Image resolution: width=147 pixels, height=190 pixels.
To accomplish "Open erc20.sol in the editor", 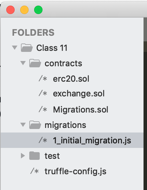I will coord(71,79).
